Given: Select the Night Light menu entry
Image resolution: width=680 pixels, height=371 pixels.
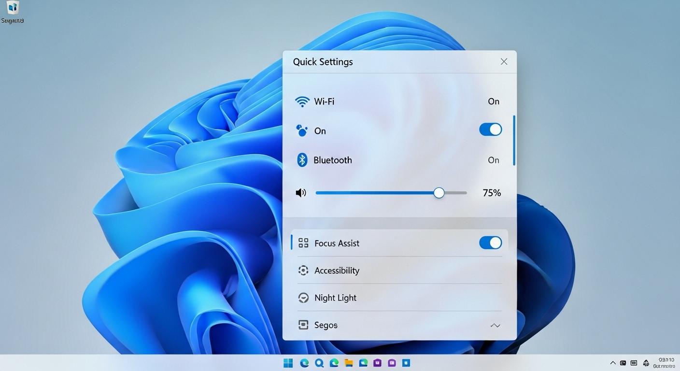Looking at the screenshot, I should [335, 298].
